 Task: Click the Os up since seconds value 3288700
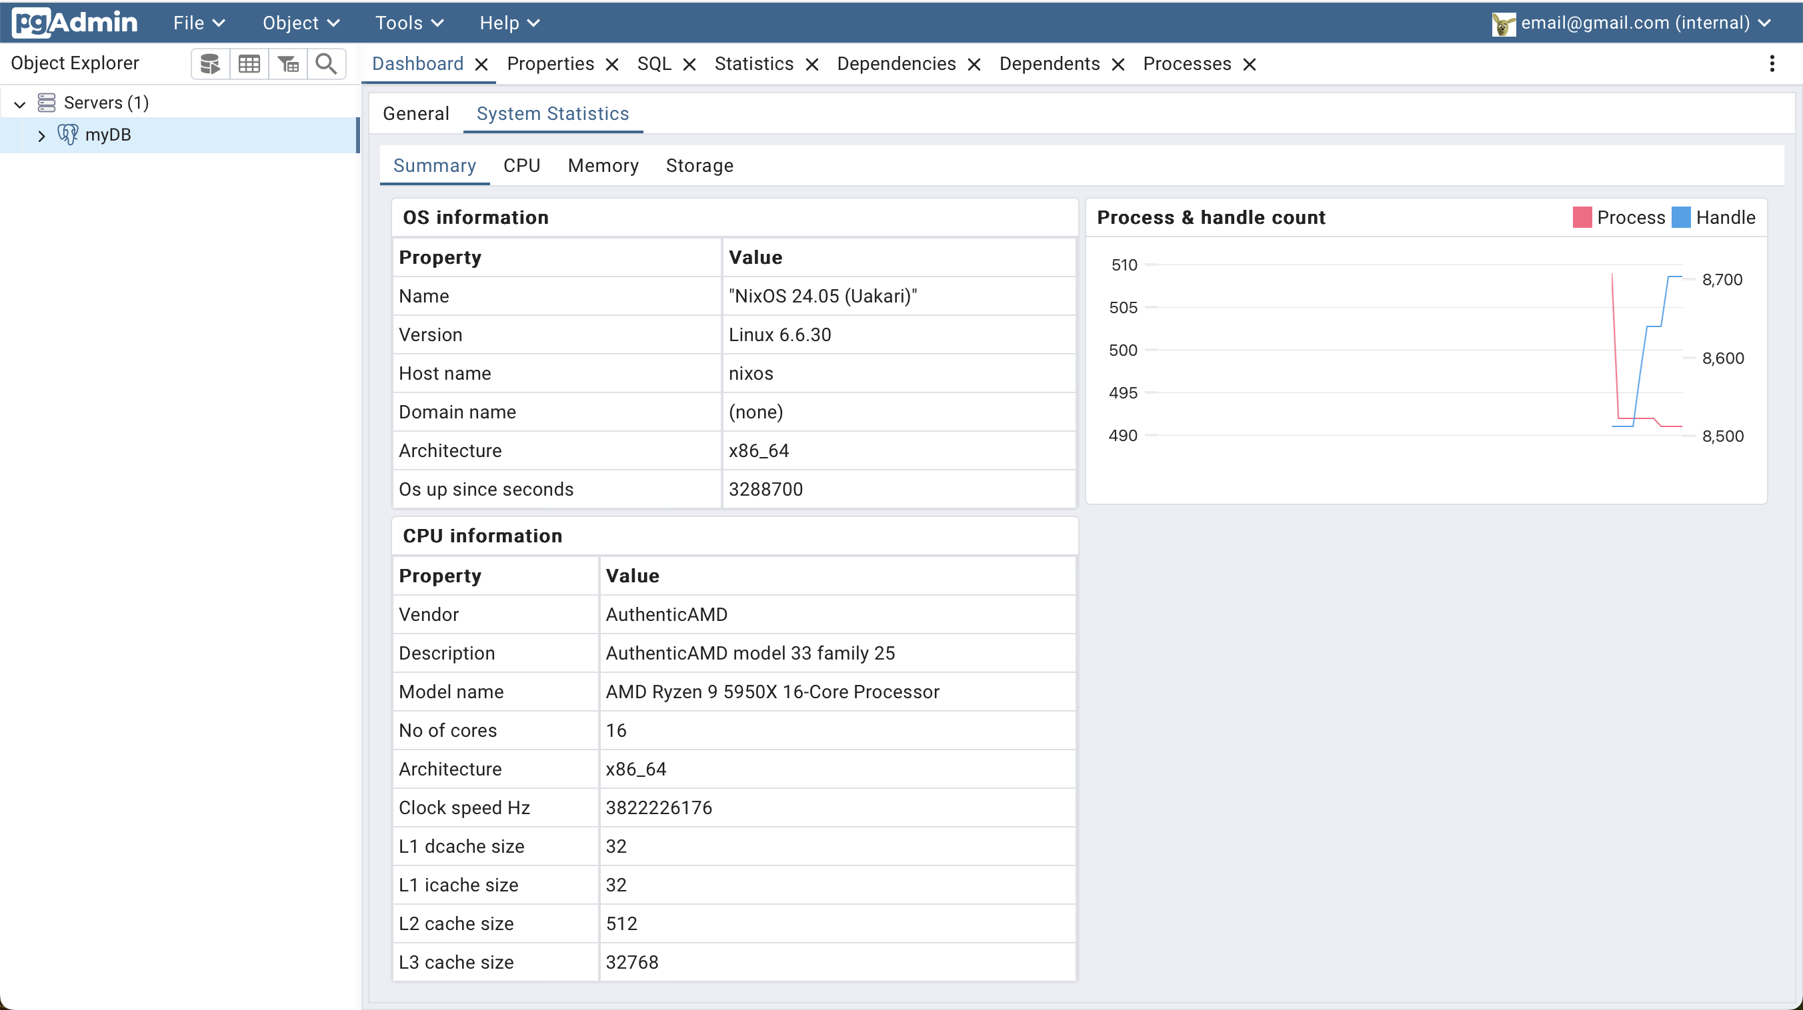pos(765,489)
